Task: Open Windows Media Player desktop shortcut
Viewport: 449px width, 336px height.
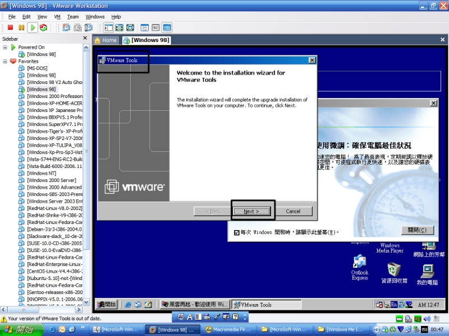Action: click(x=390, y=248)
